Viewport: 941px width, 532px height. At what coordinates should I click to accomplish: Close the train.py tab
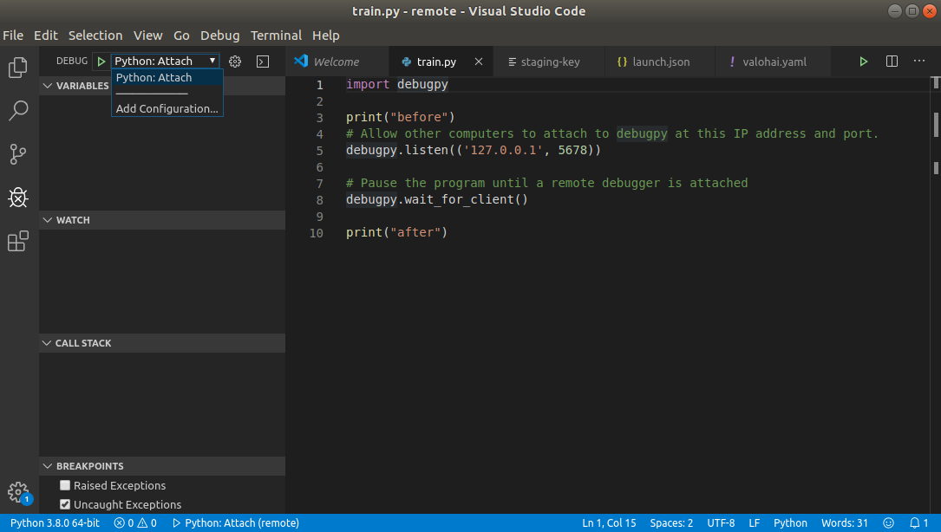pyautogui.click(x=479, y=62)
